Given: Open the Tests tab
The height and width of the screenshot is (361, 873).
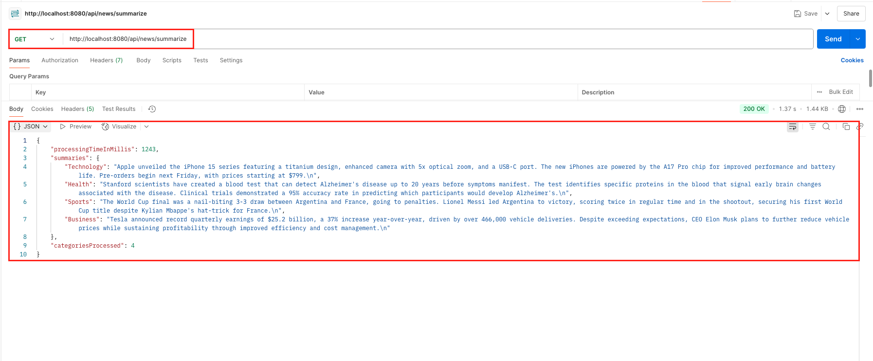Looking at the screenshot, I should coord(200,60).
